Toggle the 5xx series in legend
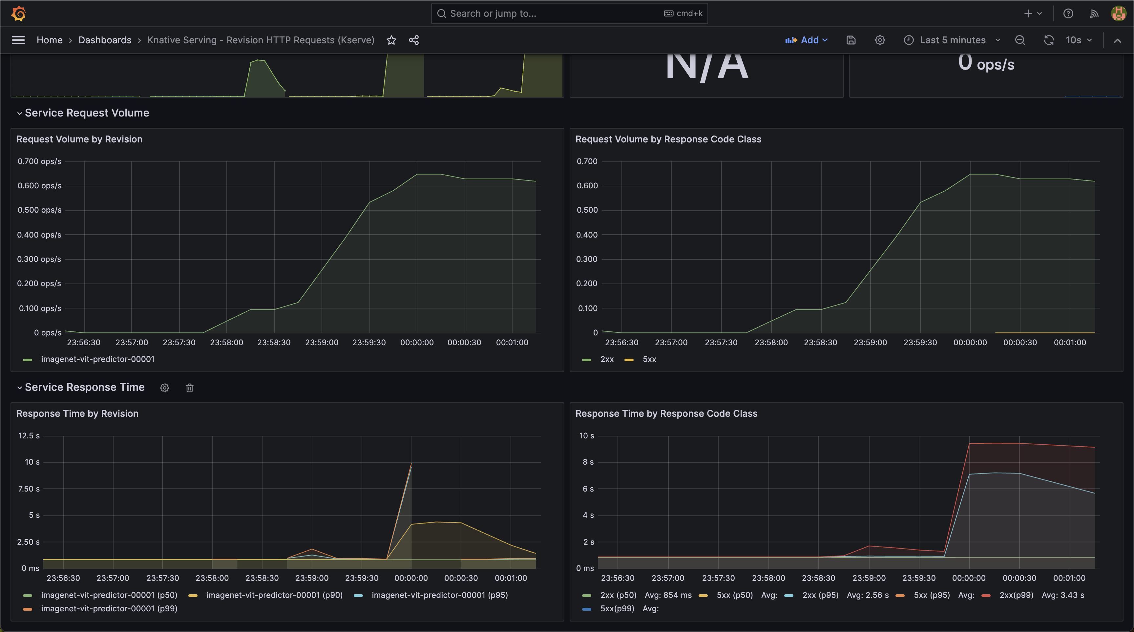Screen dimensions: 1134x632 649,359
